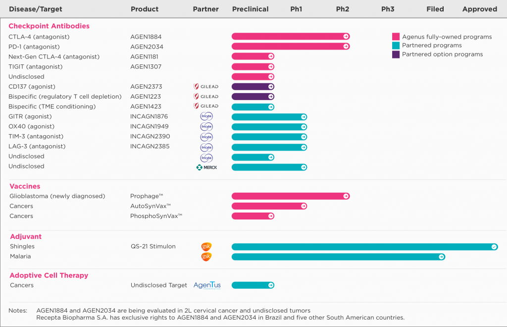
Task: Click the OX40 (agonist) target label
Action: pyautogui.click(x=31, y=126)
